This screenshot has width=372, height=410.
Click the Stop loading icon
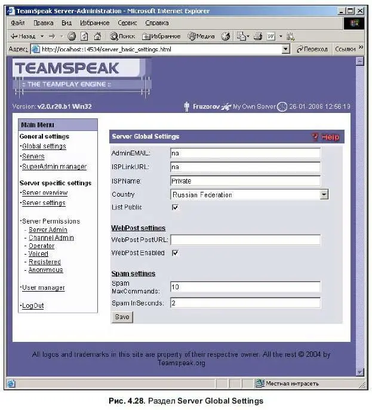(x=72, y=36)
